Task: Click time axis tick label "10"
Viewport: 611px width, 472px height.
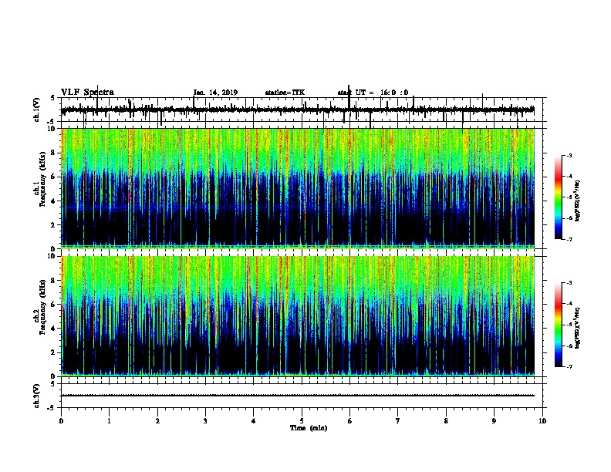Action: 542,421
